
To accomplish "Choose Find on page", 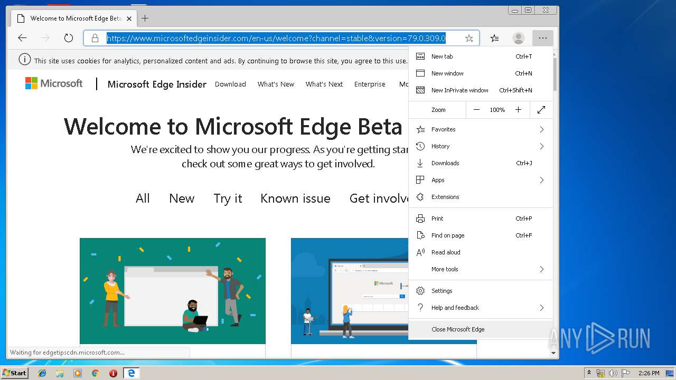I will [481, 235].
